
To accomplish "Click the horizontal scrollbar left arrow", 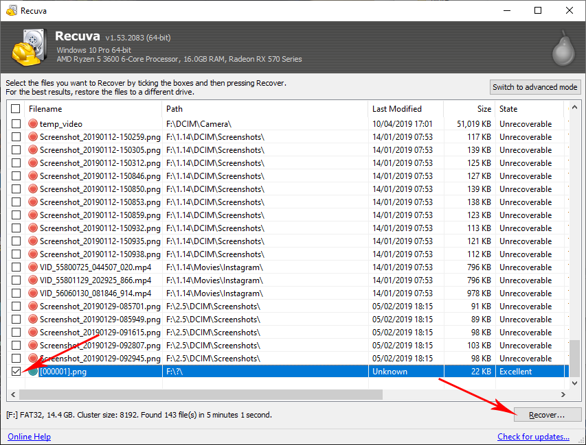I will point(13,395).
